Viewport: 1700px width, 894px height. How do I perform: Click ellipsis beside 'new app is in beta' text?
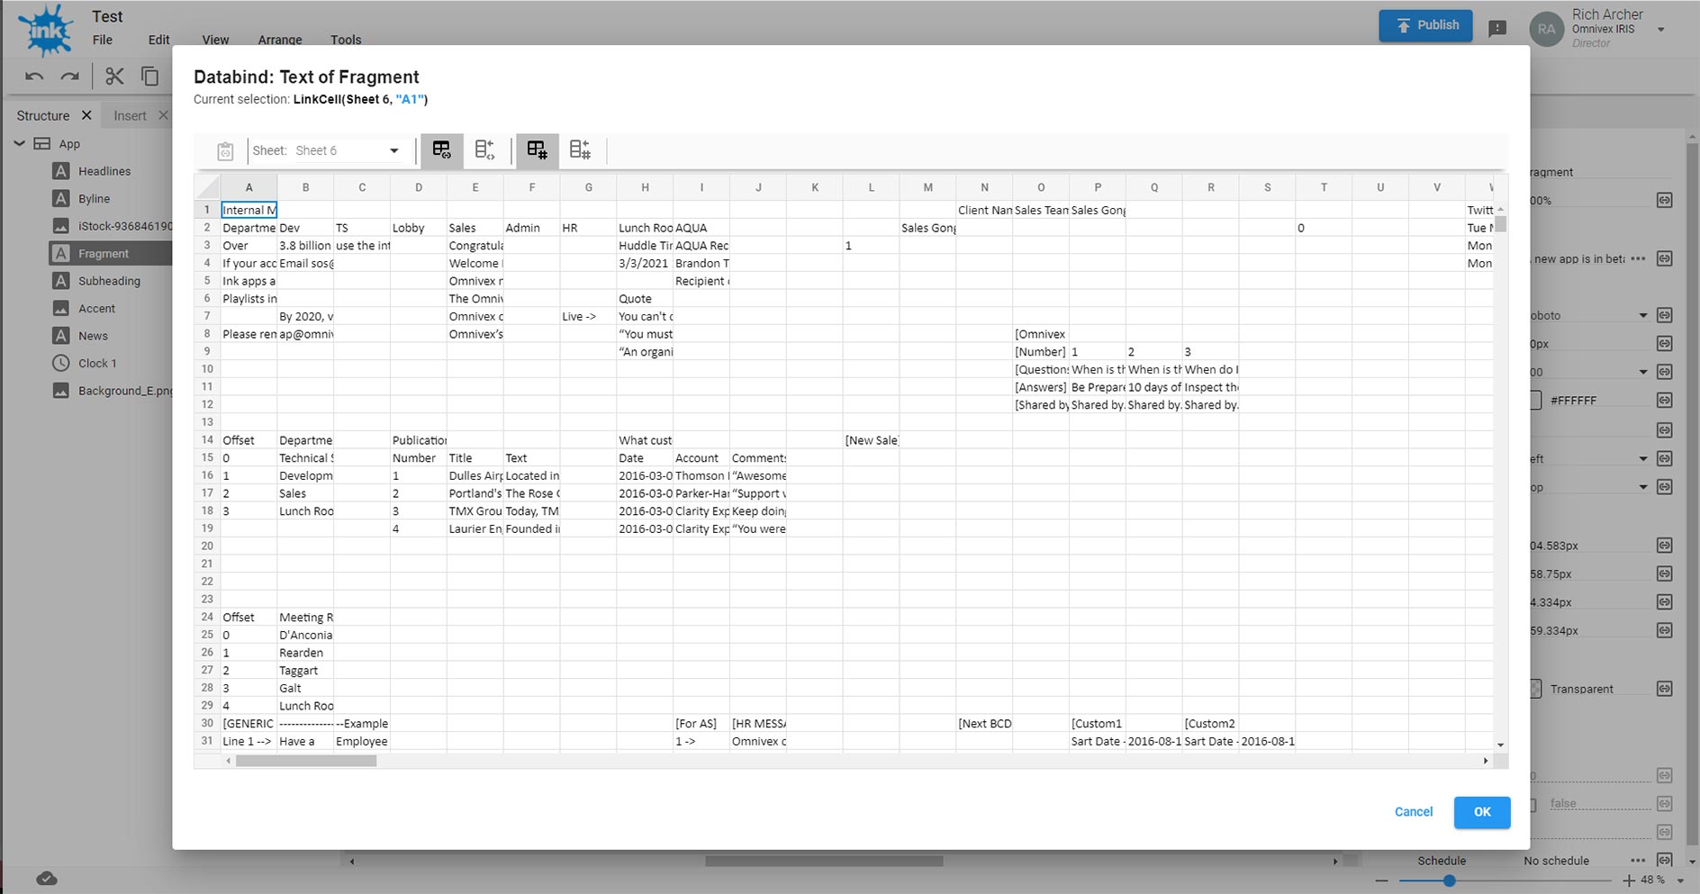coord(1638,258)
